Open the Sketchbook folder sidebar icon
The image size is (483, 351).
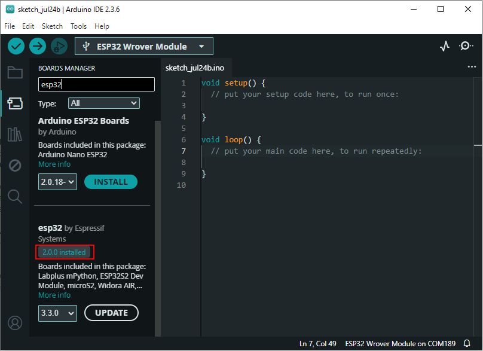(x=15, y=73)
